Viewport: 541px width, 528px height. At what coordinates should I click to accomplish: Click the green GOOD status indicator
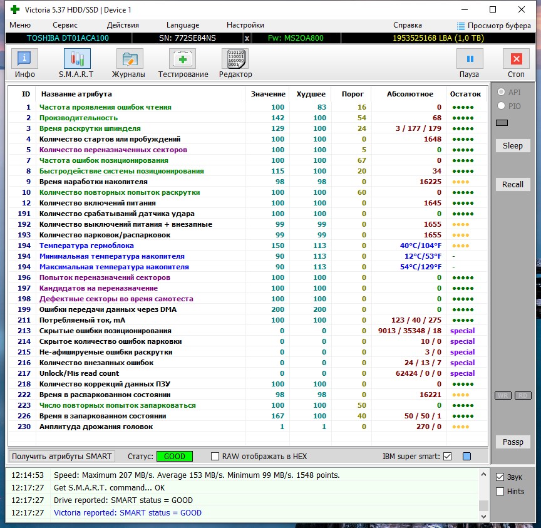click(x=175, y=456)
